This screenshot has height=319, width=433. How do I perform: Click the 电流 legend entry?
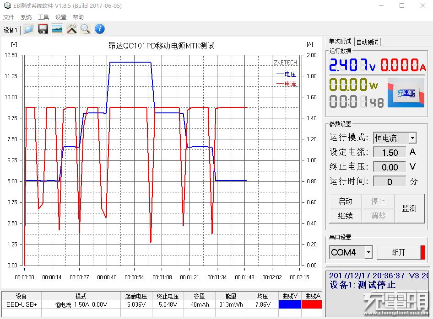tap(286, 84)
